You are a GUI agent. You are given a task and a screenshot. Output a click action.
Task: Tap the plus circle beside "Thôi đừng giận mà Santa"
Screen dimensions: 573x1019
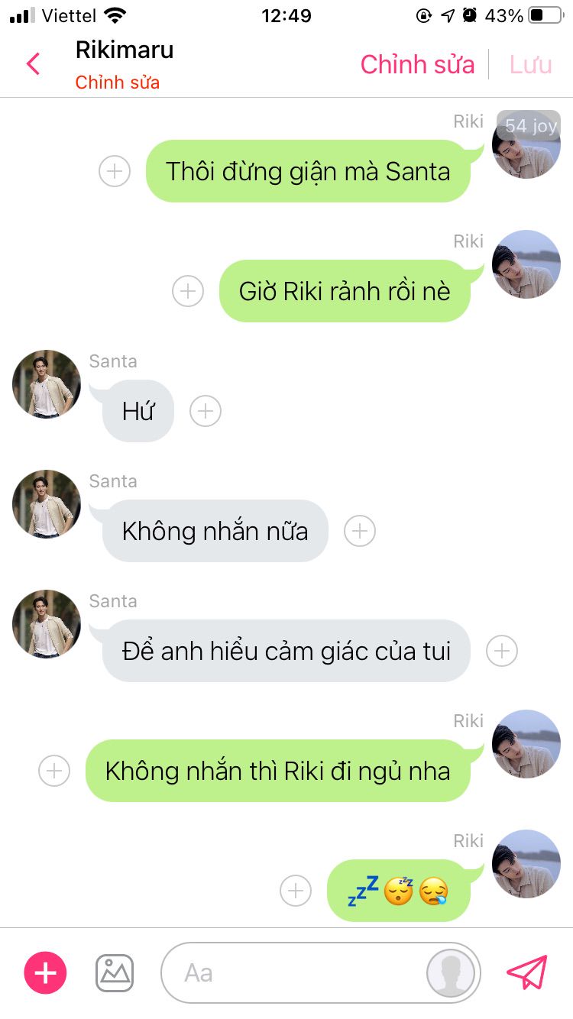click(x=115, y=171)
